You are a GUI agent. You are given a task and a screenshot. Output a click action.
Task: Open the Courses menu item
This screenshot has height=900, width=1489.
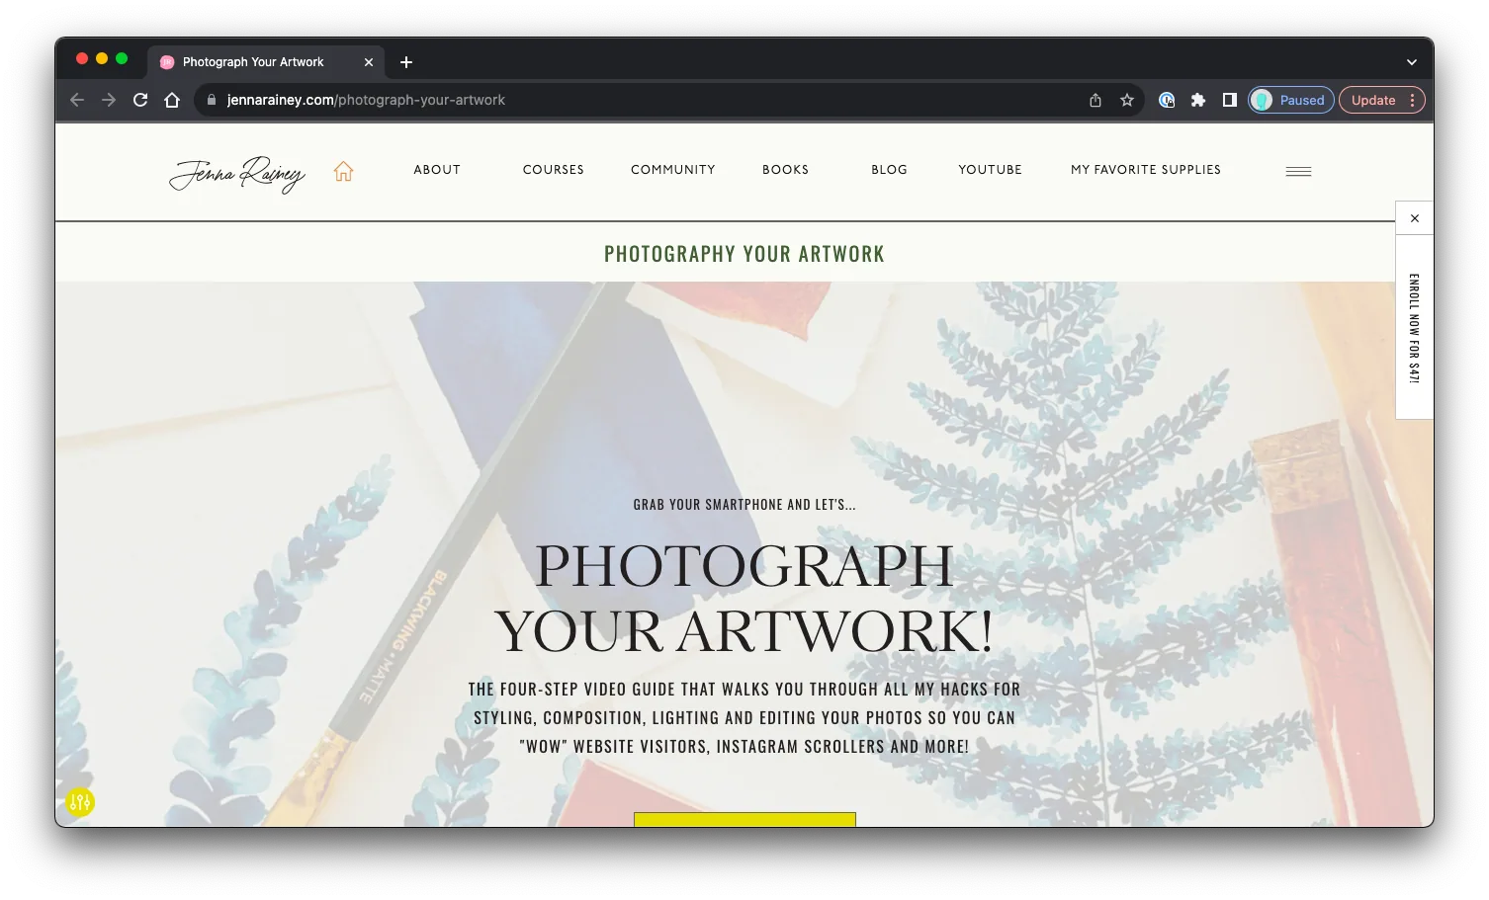pyautogui.click(x=554, y=170)
